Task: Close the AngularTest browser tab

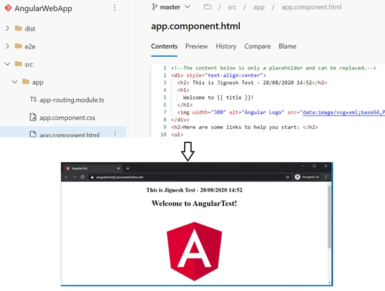Action: [x=118, y=168]
